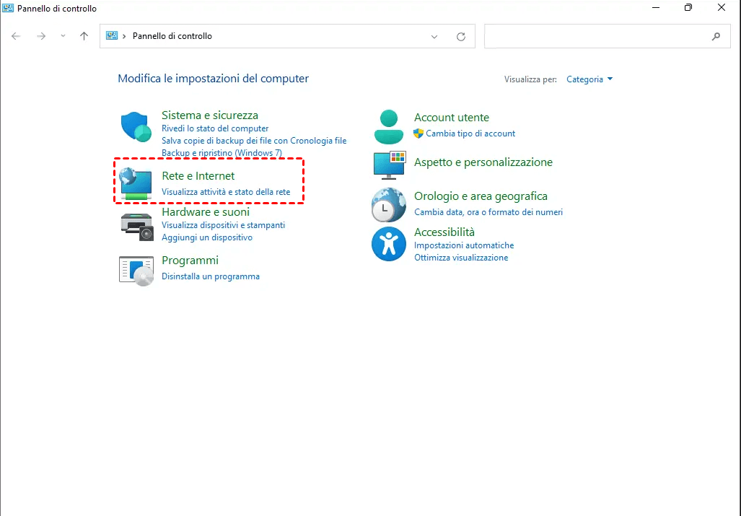Open Rete e Internet category
Screen dimensions: 741x516
pyautogui.click(x=198, y=176)
